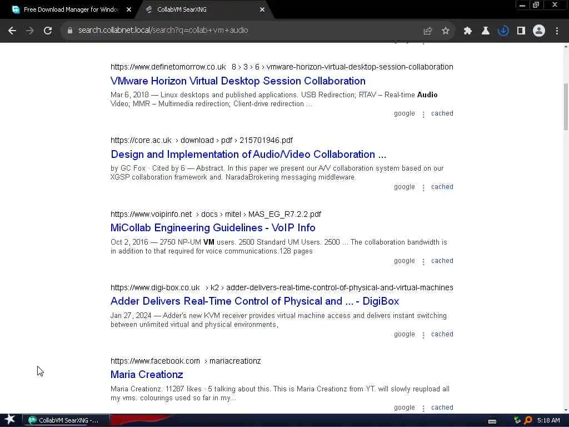The width and height of the screenshot is (569, 427).
Task: Close the Free Download Manager tab
Action: coord(129,10)
